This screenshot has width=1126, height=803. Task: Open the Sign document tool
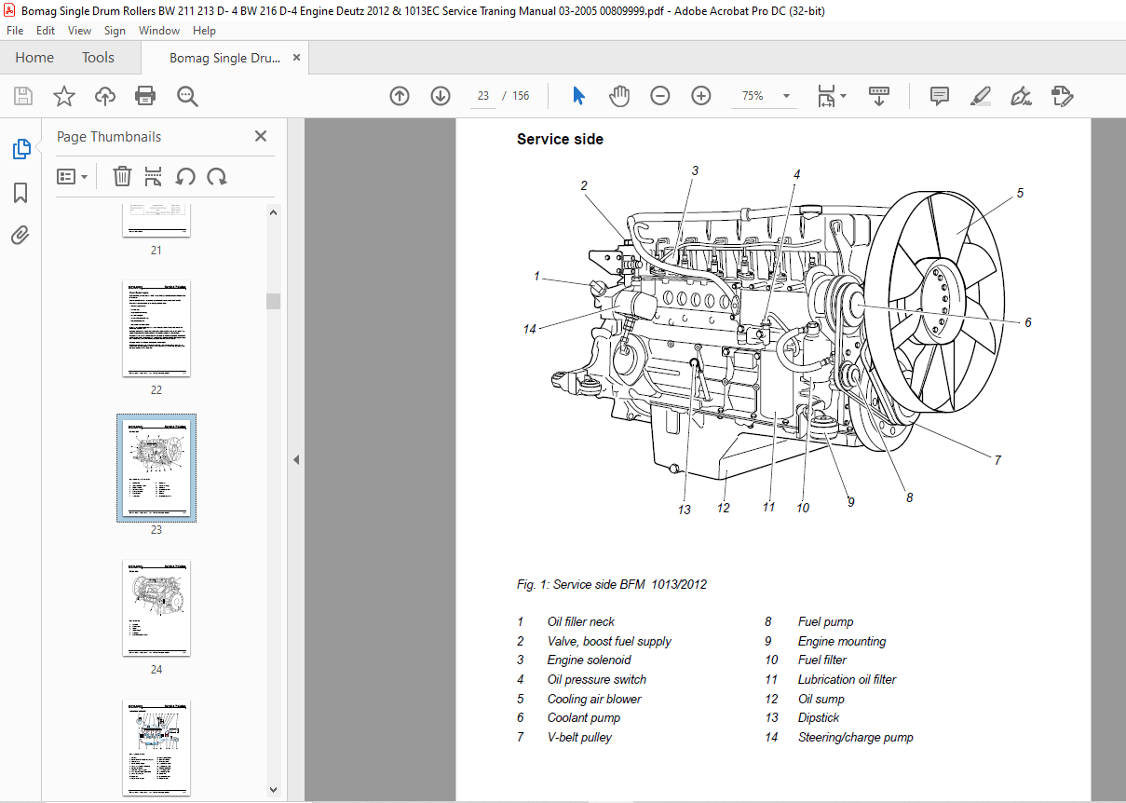(x=1021, y=96)
